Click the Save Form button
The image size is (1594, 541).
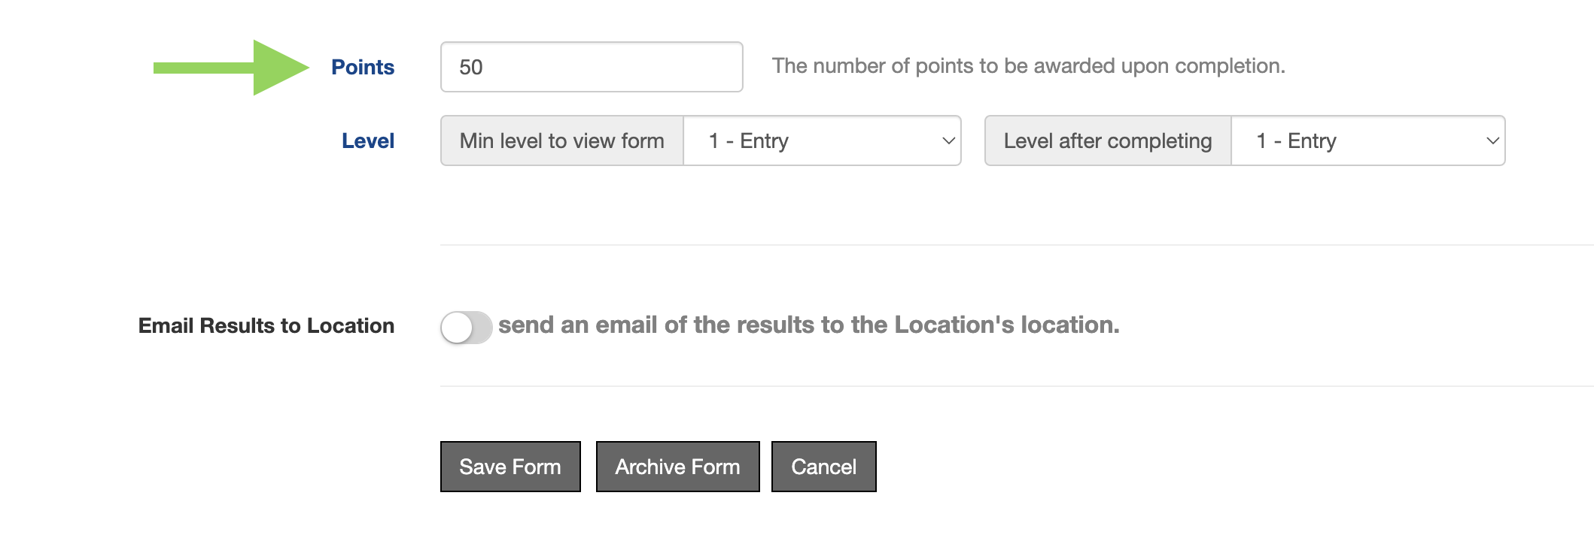[510, 467]
